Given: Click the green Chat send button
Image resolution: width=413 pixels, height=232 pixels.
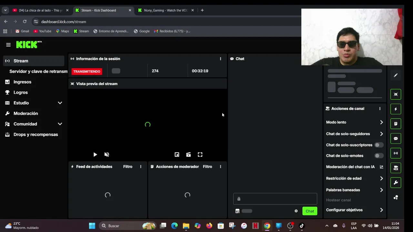Looking at the screenshot, I should click(x=310, y=211).
